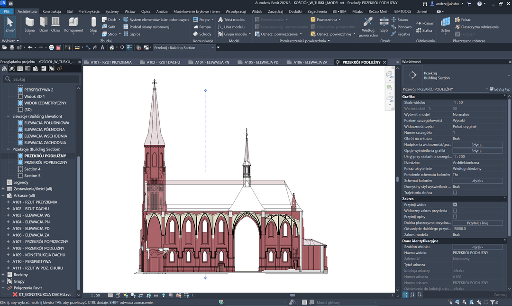Viewport: 512px width, 306px height.
Task: Select the Okno window tool
Action: (x=55, y=24)
